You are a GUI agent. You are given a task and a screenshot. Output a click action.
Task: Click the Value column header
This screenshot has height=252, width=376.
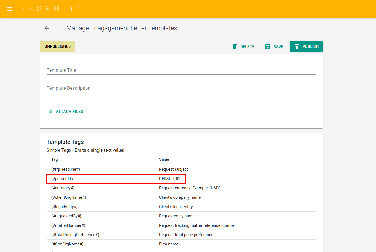click(164, 159)
